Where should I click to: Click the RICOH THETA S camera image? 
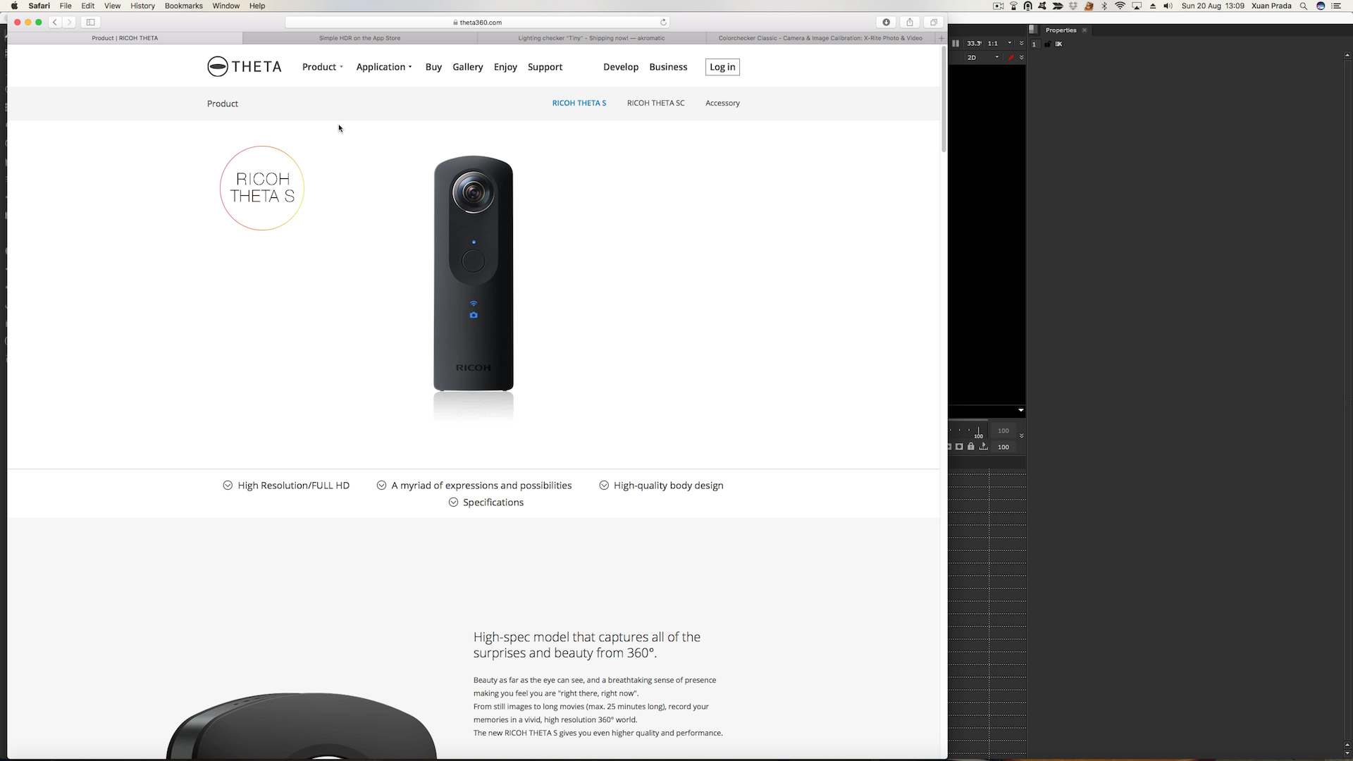474,273
